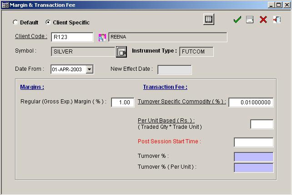Click Turnover Specific Commodity percent field
292x195 pixels.
[x=251, y=102]
